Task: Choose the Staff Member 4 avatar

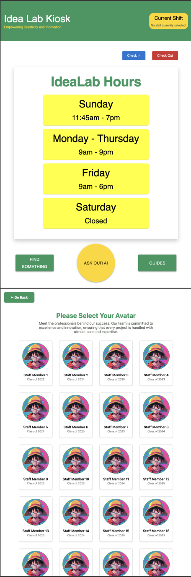Action: click(156, 357)
